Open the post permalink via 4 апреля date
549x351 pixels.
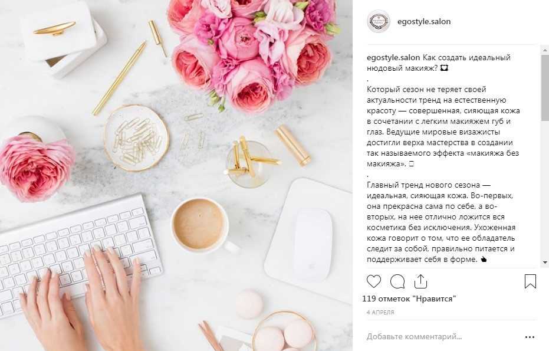pyautogui.click(x=380, y=313)
